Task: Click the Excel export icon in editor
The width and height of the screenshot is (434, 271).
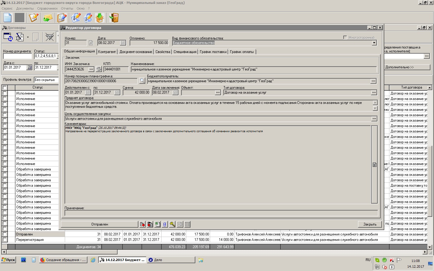Action: point(157,224)
